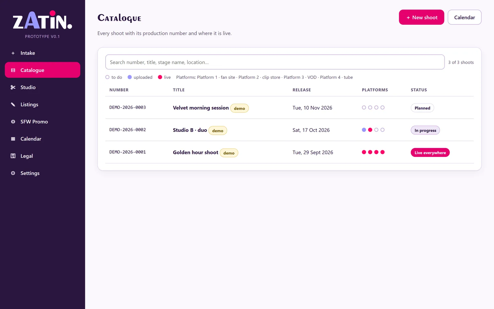Click the Catalogue list icon in sidebar

click(13, 70)
